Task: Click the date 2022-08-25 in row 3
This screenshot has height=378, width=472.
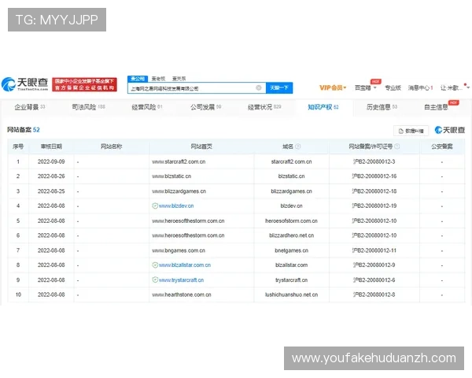Action: pyautogui.click(x=51, y=191)
